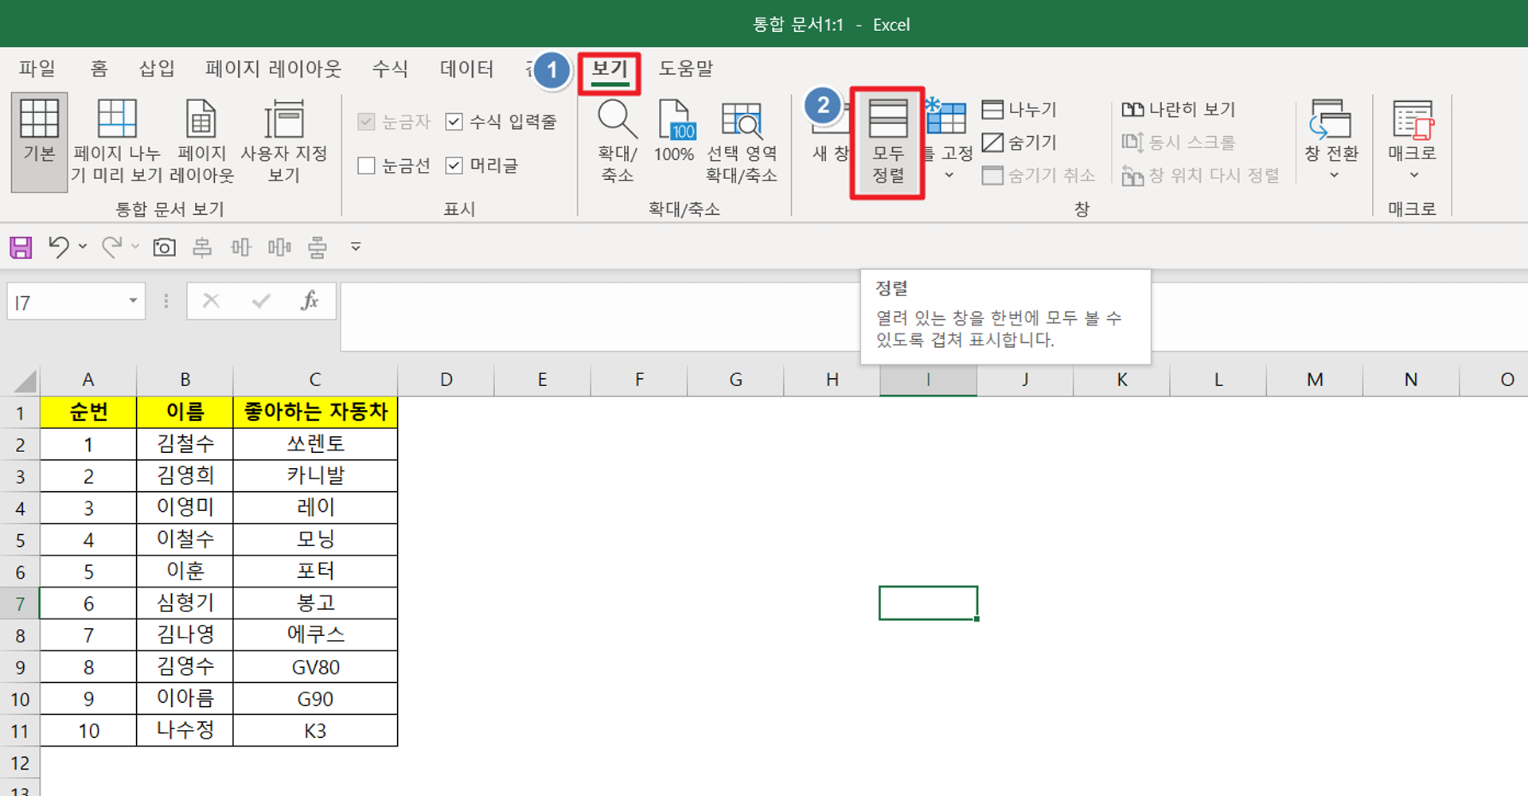Image resolution: width=1528 pixels, height=796 pixels.
Task: Click 나란히 보기 side by side
Action: (1179, 109)
